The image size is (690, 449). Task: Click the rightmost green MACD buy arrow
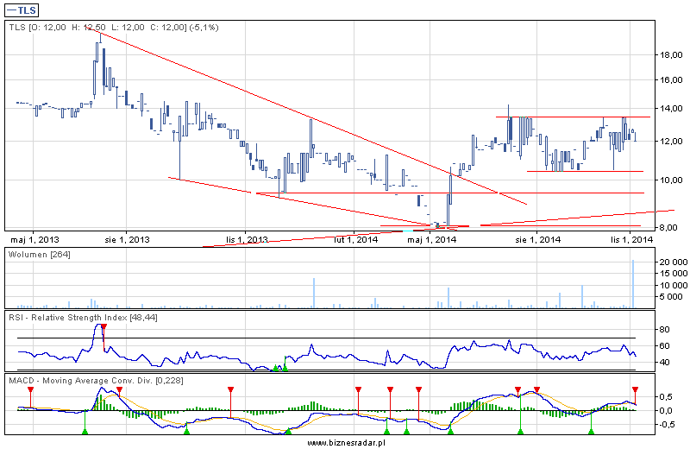point(591,429)
